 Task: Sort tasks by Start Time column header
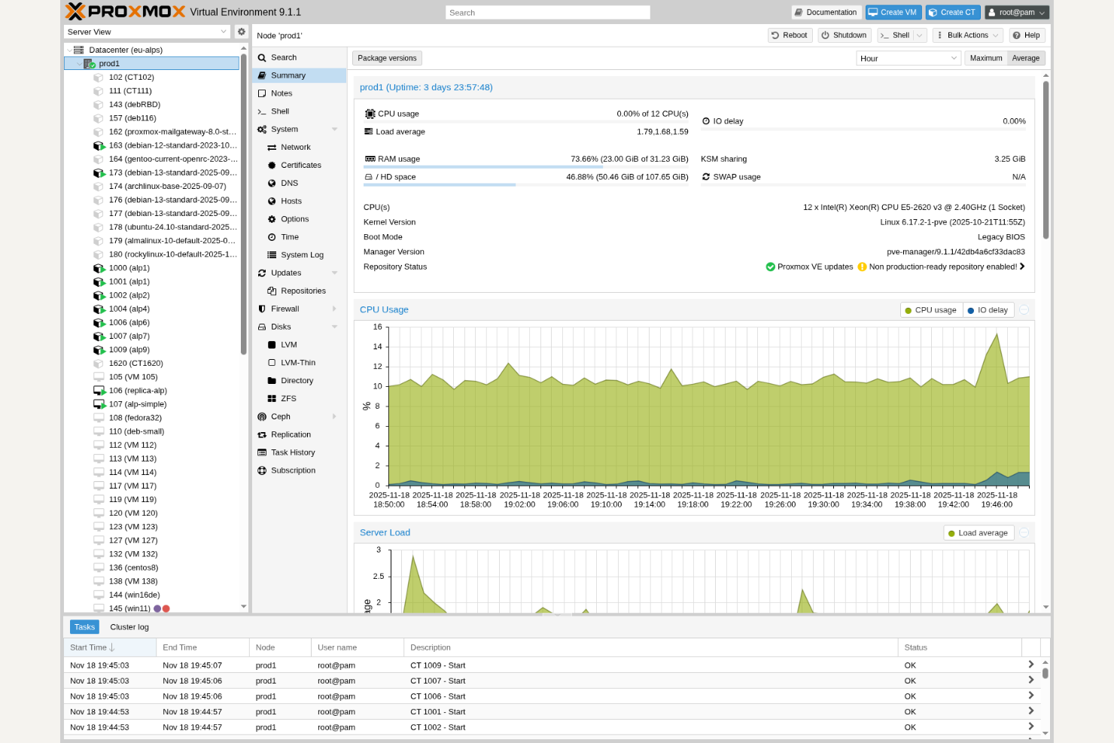point(110,647)
